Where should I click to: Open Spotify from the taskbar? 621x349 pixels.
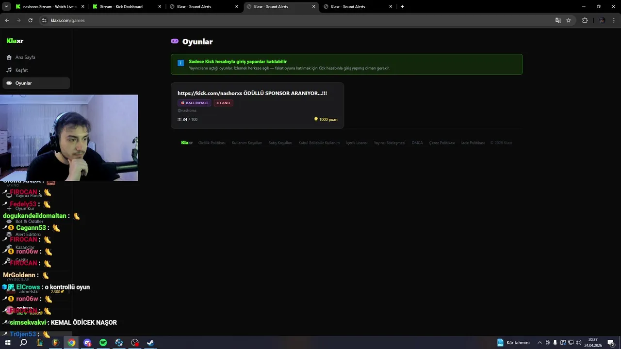103,343
